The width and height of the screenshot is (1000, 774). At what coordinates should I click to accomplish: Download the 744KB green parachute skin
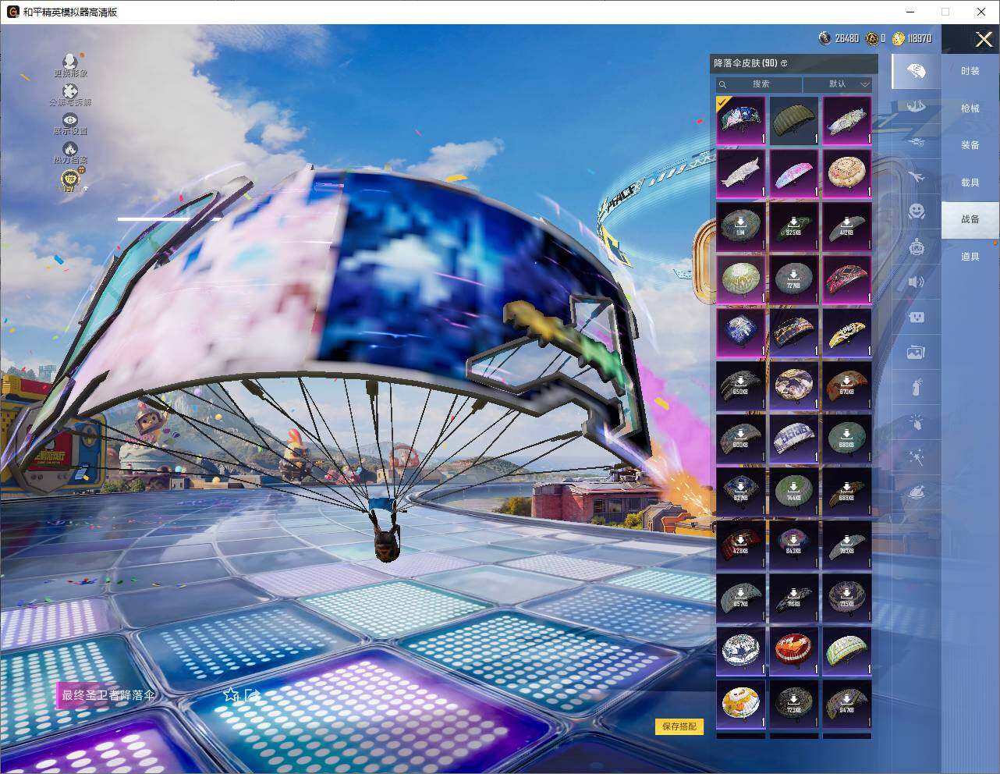click(794, 492)
